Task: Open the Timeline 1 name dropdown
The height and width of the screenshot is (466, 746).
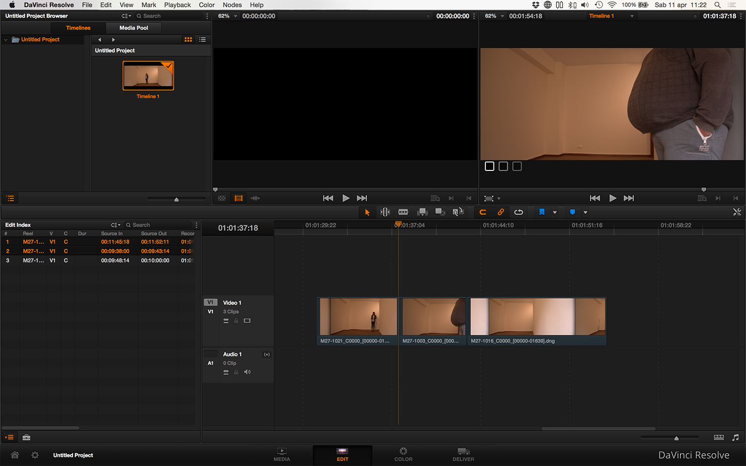Action: tap(632, 16)
